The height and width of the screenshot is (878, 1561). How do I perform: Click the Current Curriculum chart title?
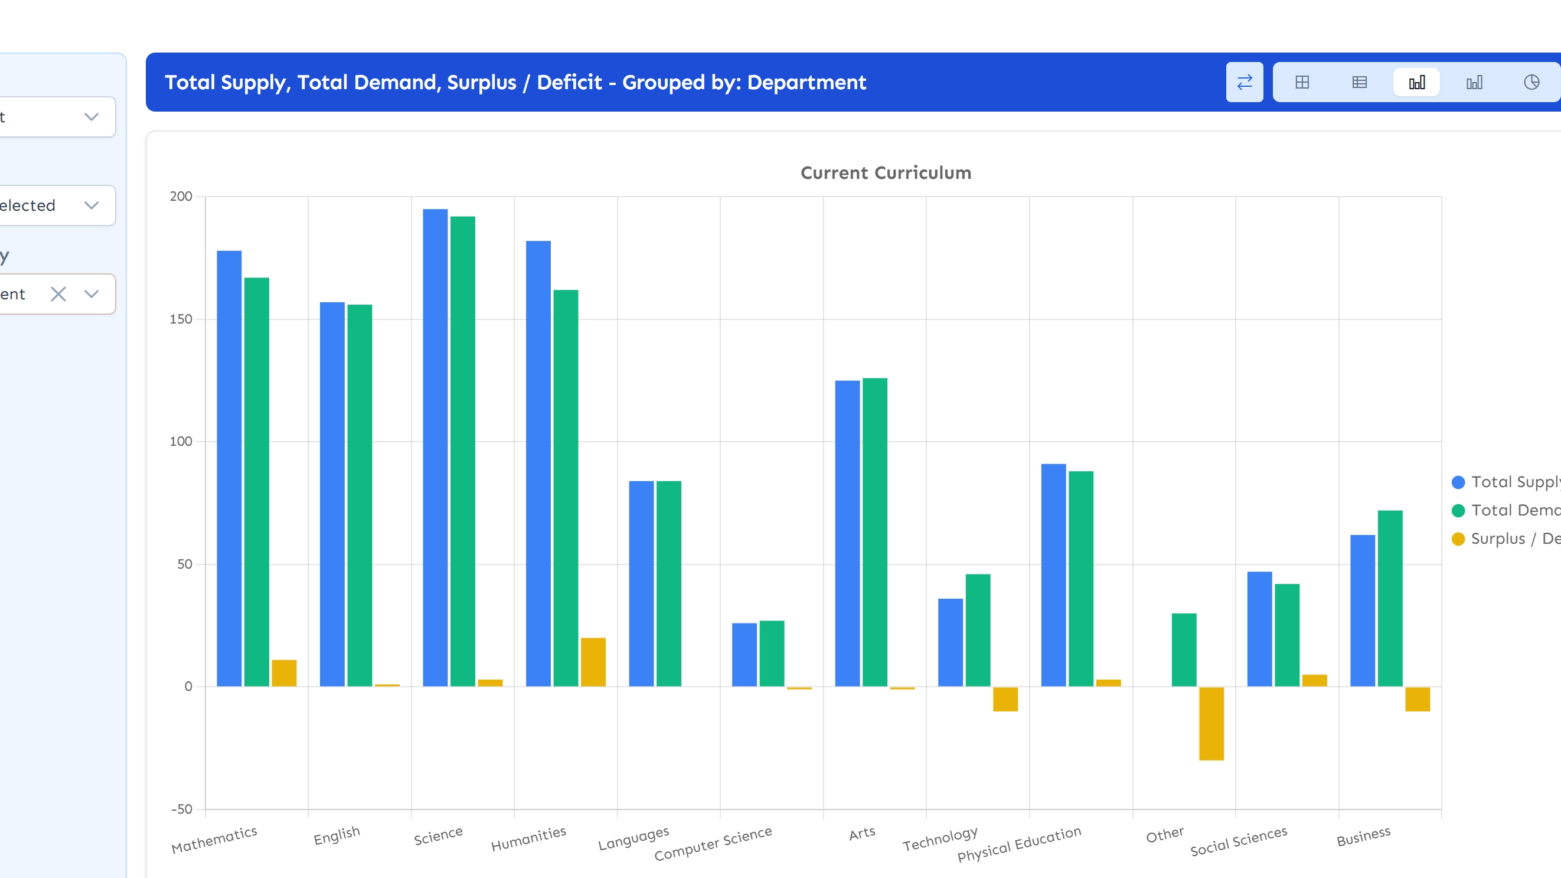pyautogui.click(x=886, y=172)
